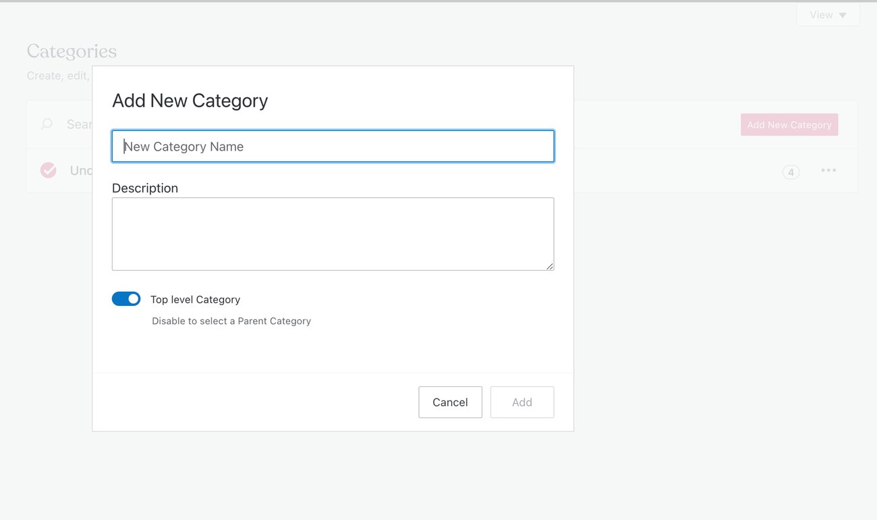Open the ellipsis menu on the Uncategorized row

click(x=828, y=170)
